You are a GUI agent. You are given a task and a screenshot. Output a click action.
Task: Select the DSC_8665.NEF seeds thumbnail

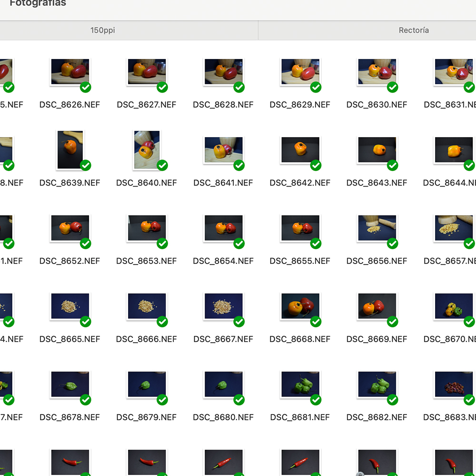tap(70, 306)
